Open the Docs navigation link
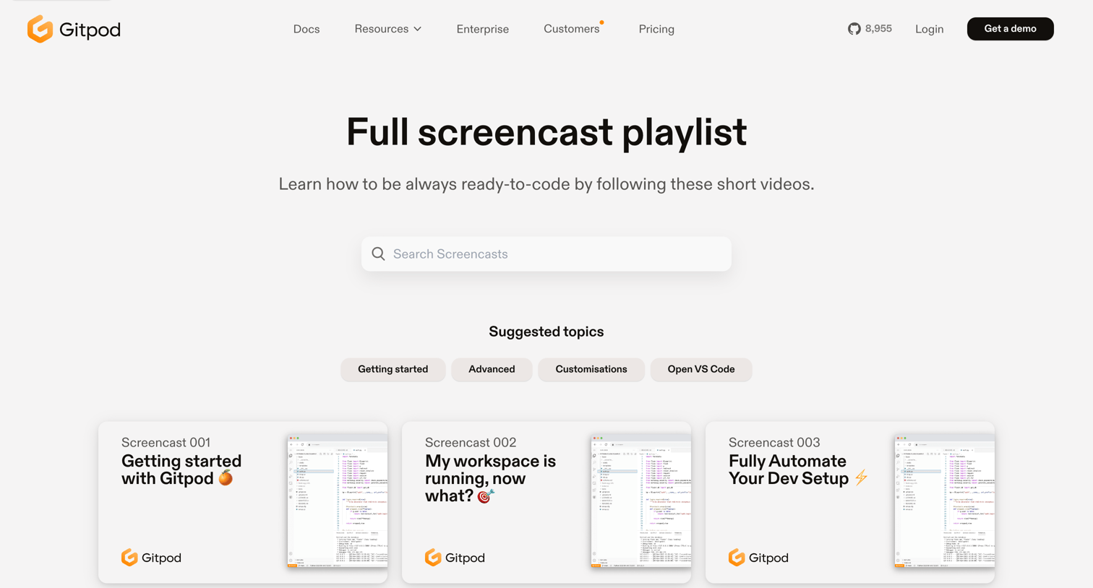The width and height of the screenshot is (1093, 588). coord(307,29)
